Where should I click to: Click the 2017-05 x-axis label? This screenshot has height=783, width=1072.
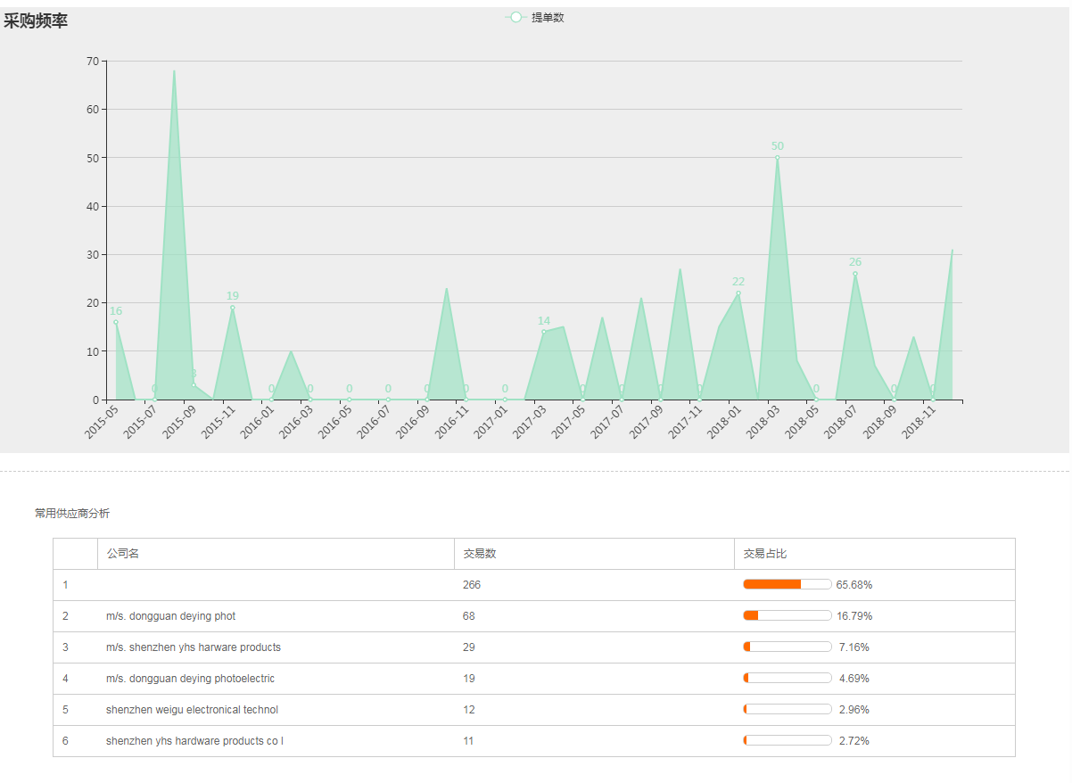click(569, 421)
